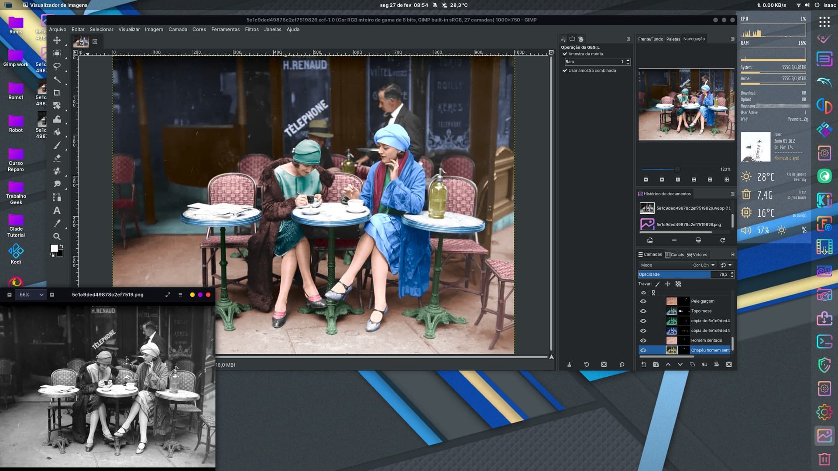Select the Warp Transform tool
Image resolution: width=838 pixels, height=471 pixels.
(x=57, y=119)
